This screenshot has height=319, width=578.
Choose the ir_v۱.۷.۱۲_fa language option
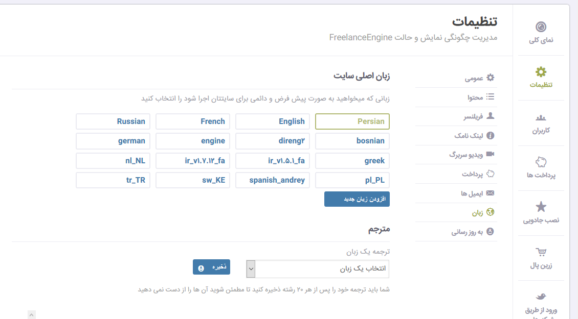click(193, 161)
